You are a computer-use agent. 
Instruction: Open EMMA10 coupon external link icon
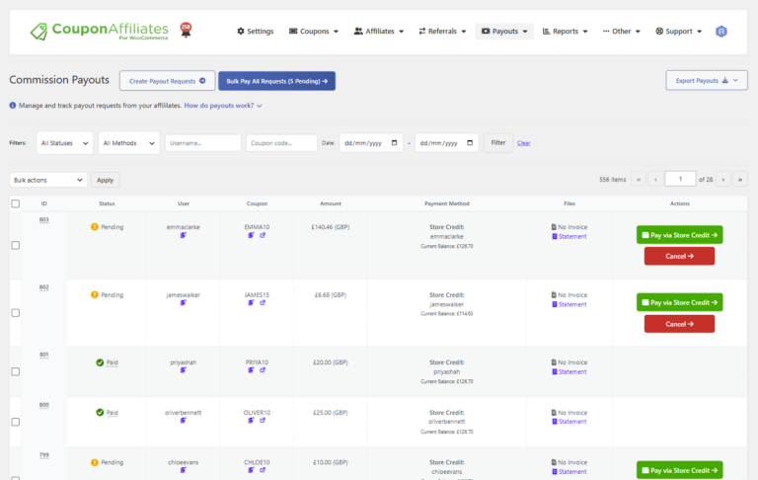(263, 235)
